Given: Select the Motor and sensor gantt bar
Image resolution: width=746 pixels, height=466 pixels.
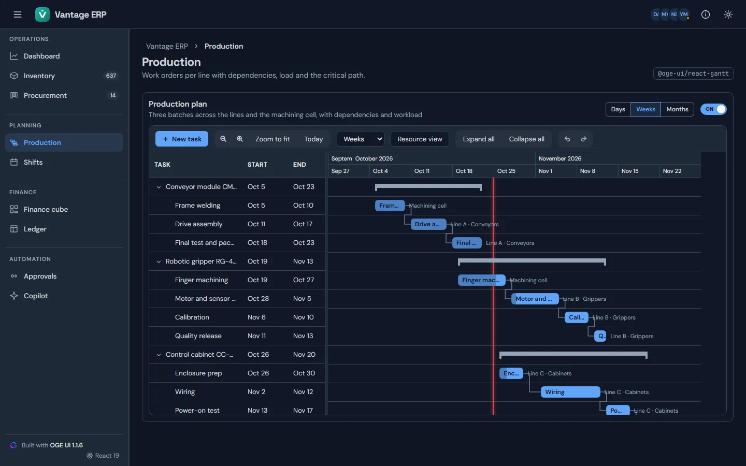Looking at the screenshot, I should [535, 299].
